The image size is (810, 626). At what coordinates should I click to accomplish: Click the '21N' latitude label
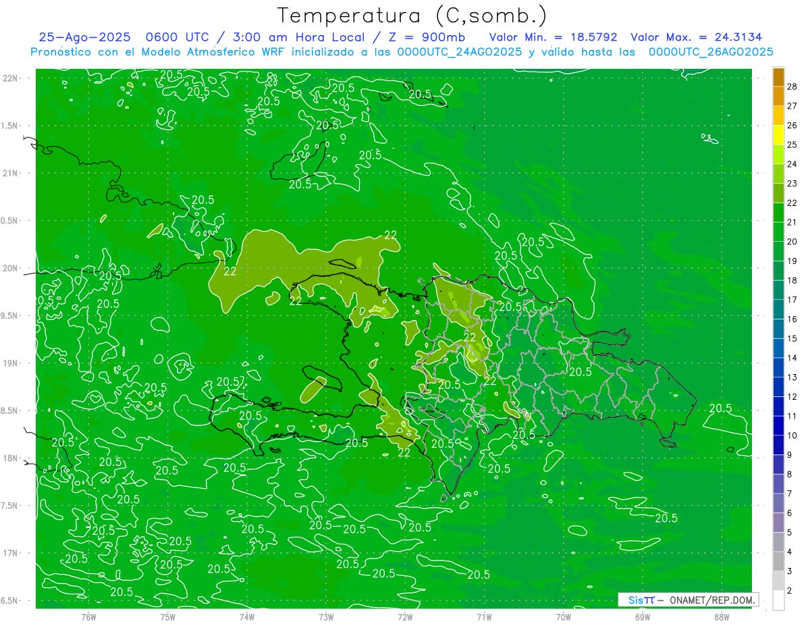(10, 173)
